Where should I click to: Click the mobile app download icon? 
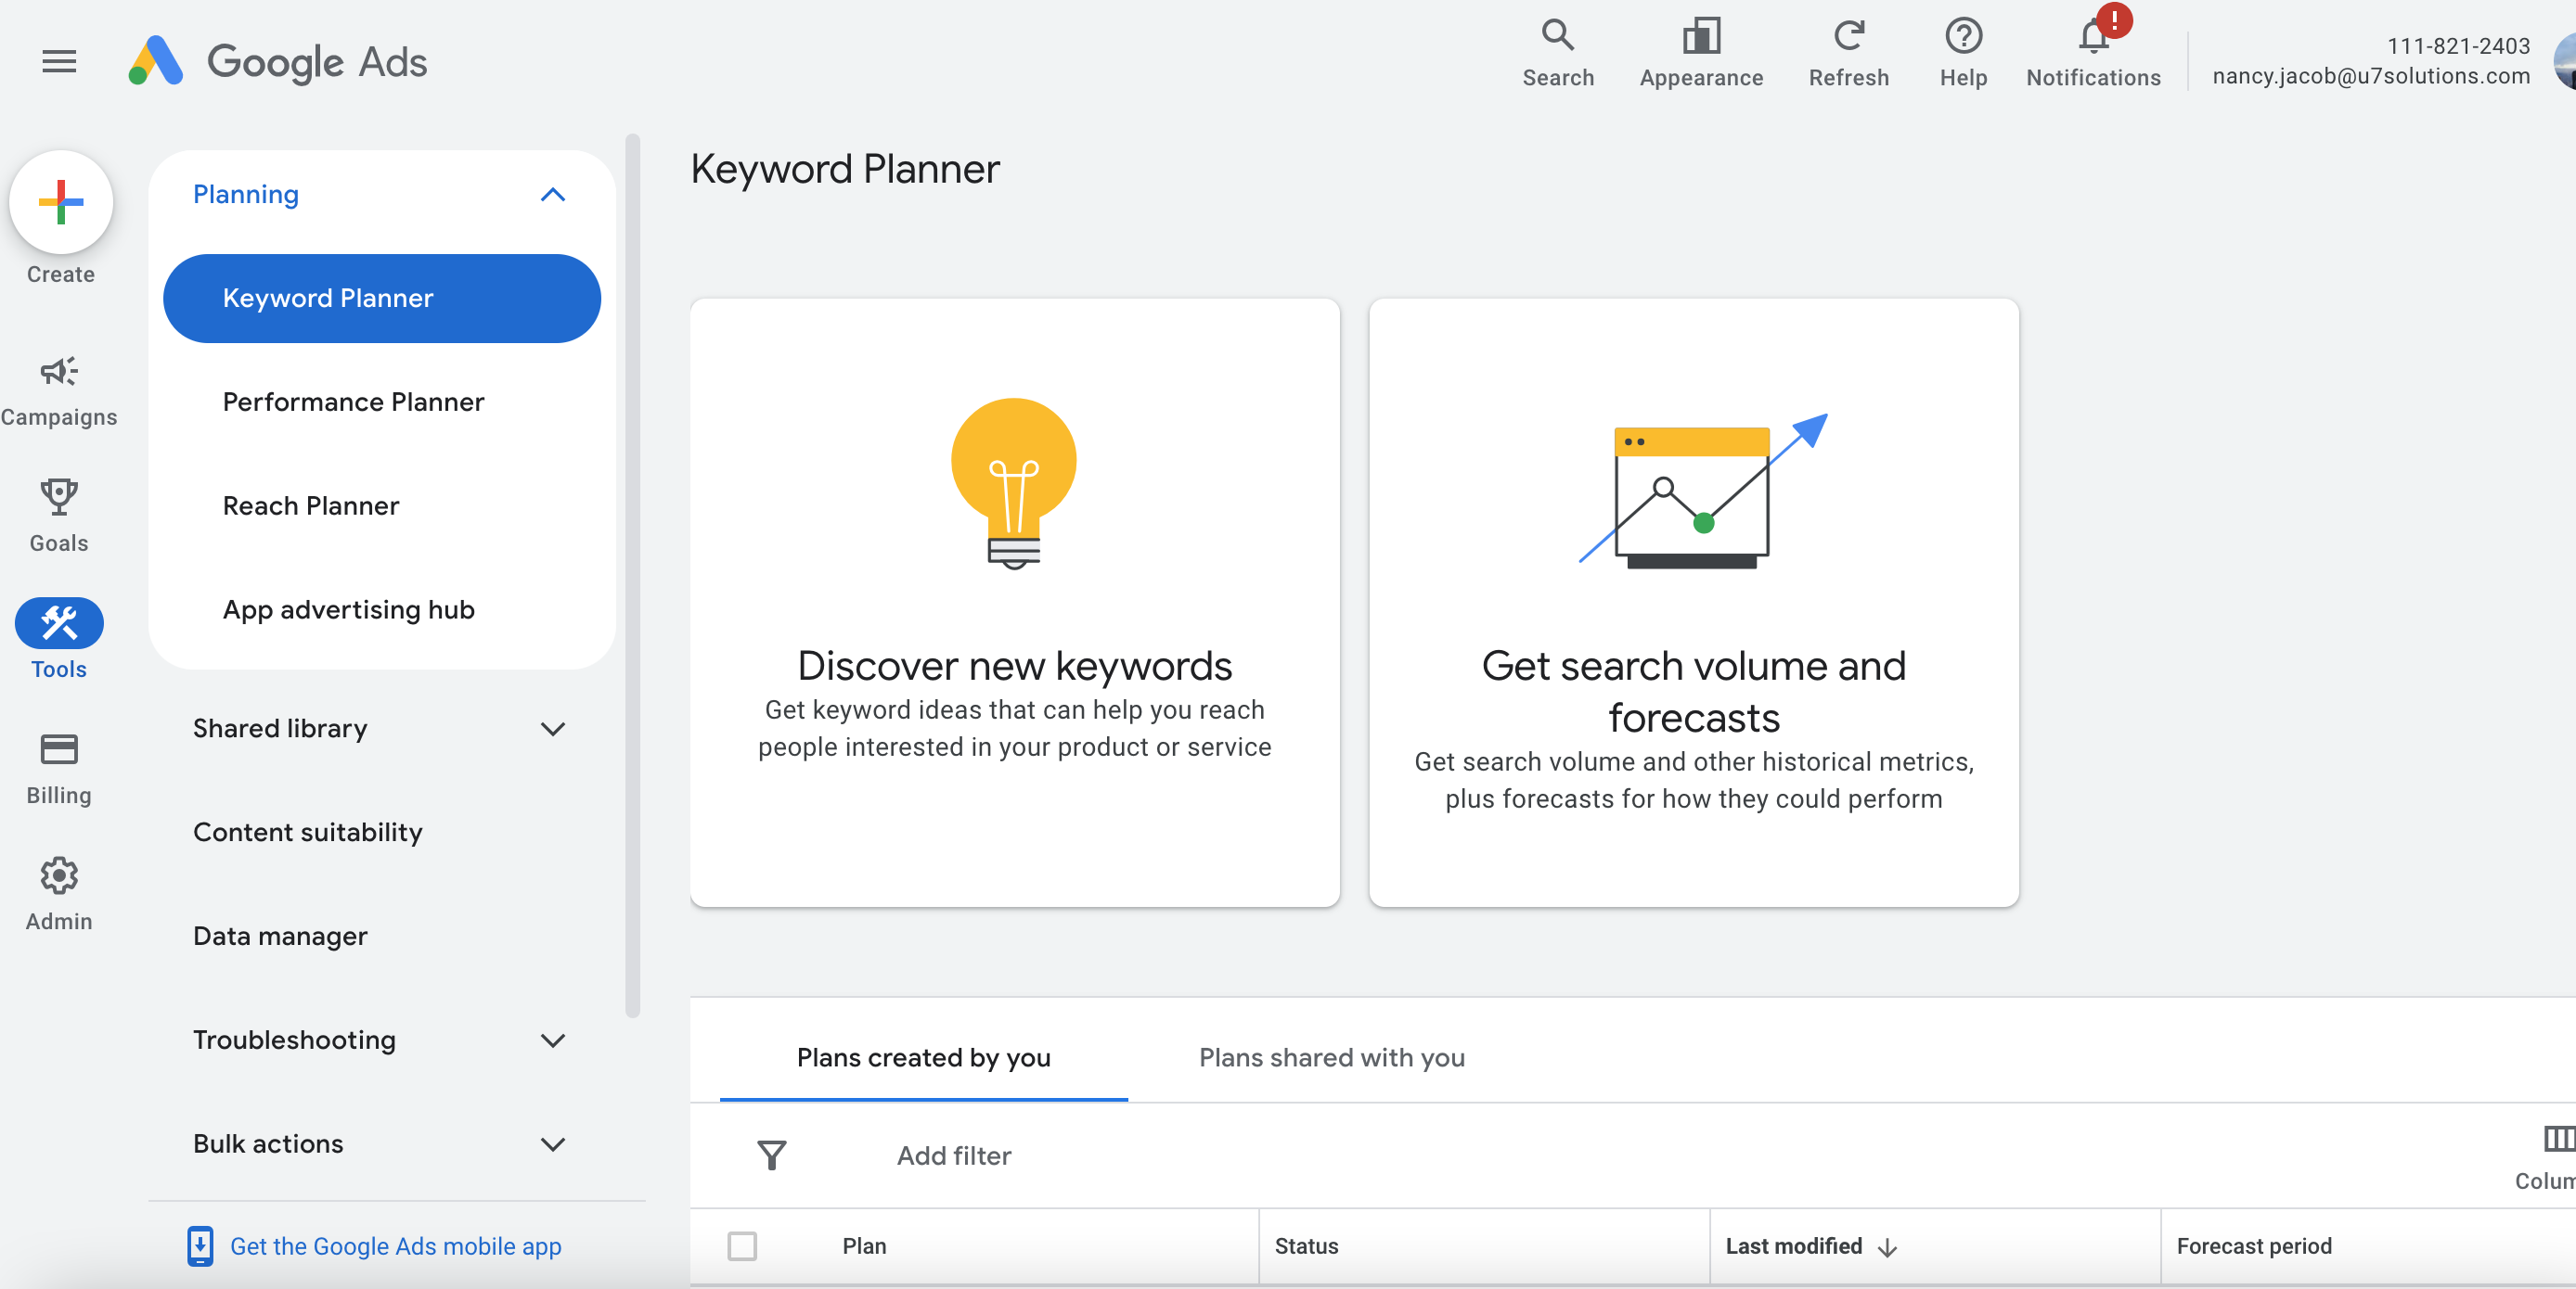200,1246
